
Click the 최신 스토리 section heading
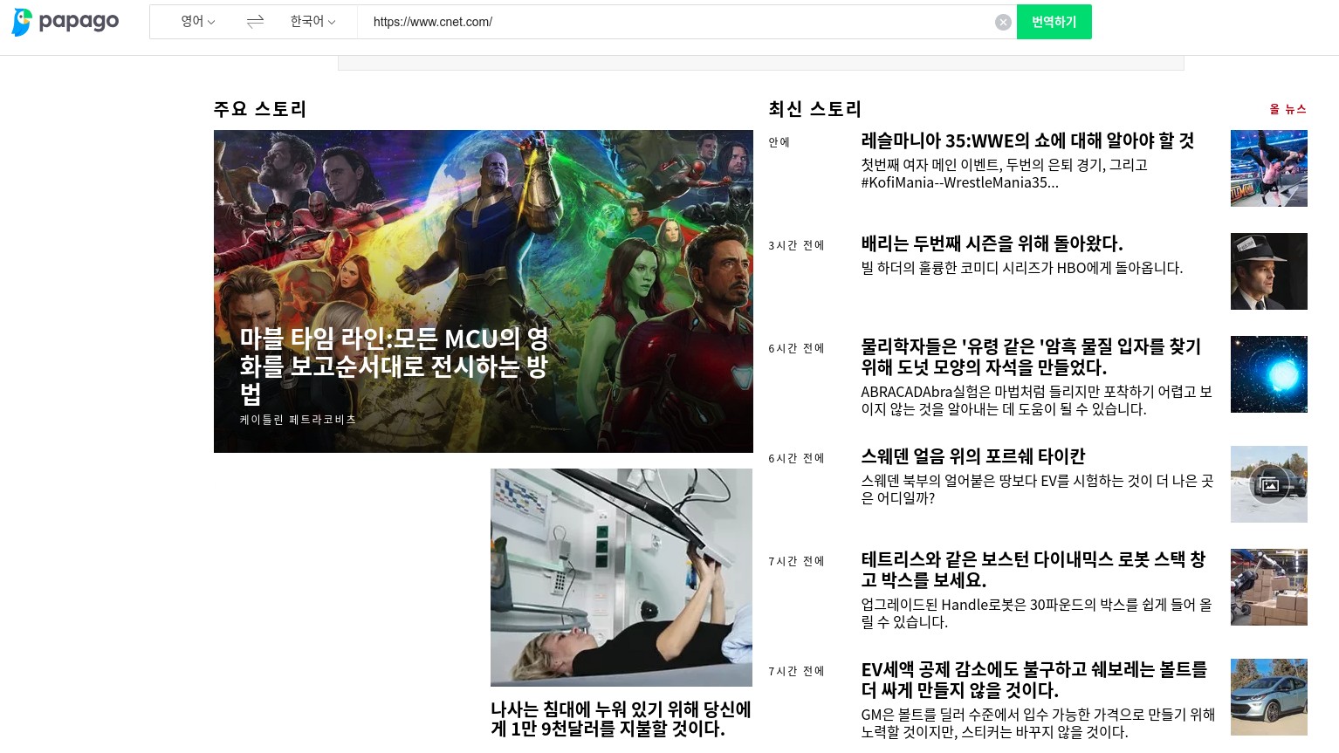815,109
